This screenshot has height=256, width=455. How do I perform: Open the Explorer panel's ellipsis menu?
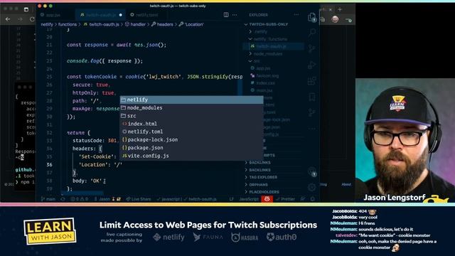(x=296, y=15)
